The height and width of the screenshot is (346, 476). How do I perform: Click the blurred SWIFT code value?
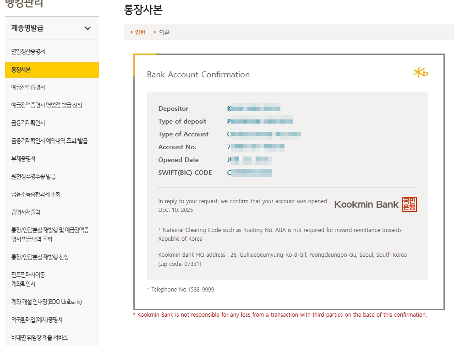(250, 173)
